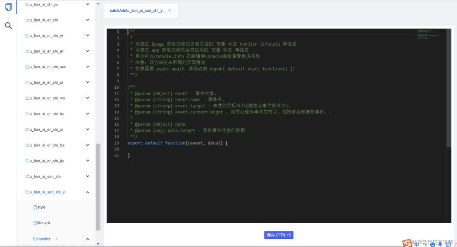Select the u_lian_xi_er_shi_wu folder
The width and height of the screenshot is (457, 247).
click(x=45, y=98)
